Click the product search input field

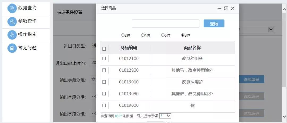click(166, 24)
